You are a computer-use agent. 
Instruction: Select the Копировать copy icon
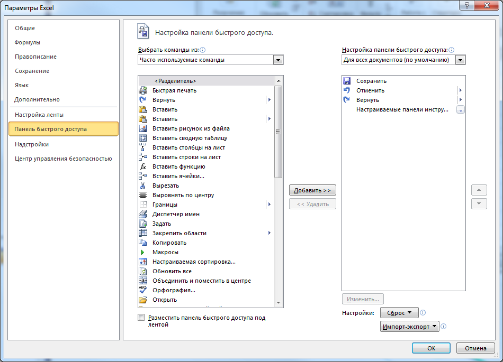[143, 243]
